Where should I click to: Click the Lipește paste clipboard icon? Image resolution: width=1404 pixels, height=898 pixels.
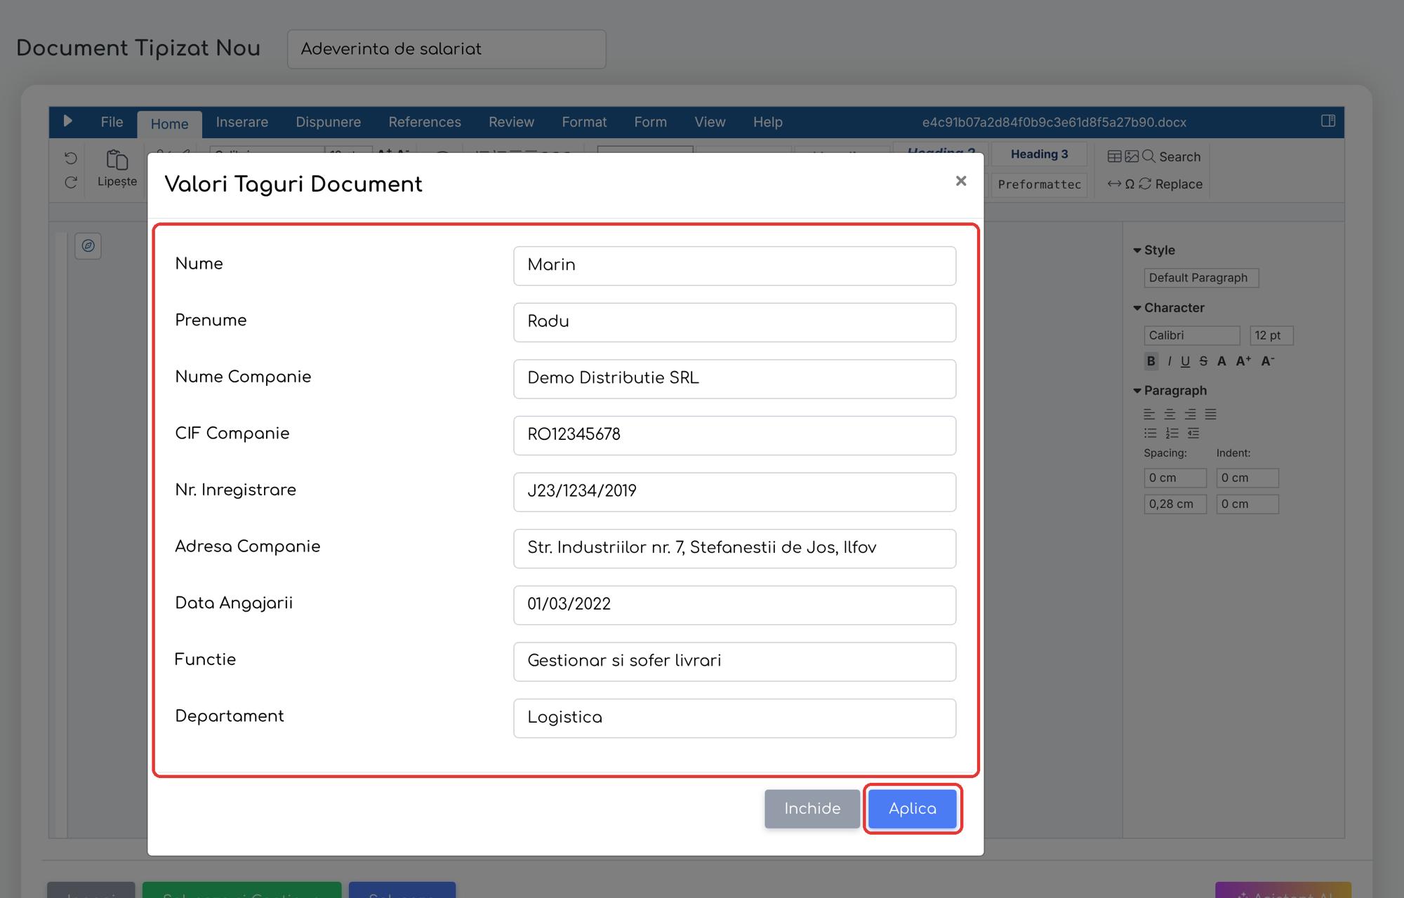[117, 160]
